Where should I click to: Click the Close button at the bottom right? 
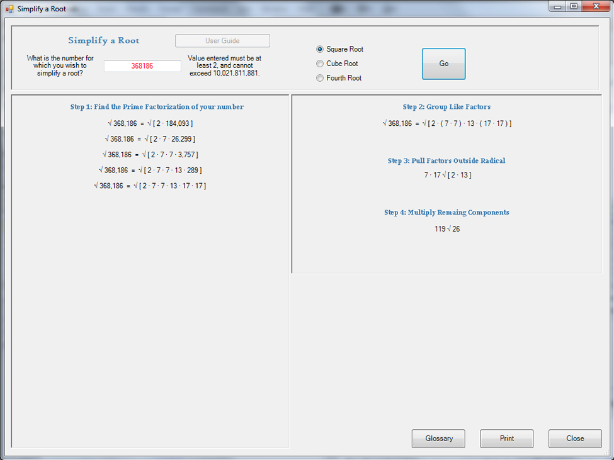(574, 439)
